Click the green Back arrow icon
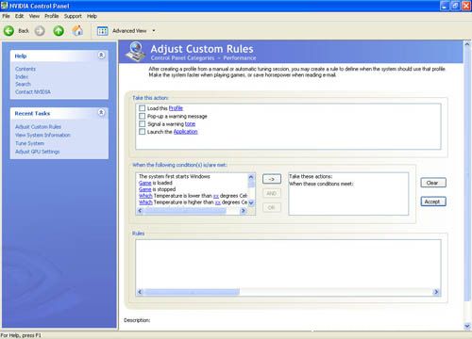 click(x=8, y=31)
